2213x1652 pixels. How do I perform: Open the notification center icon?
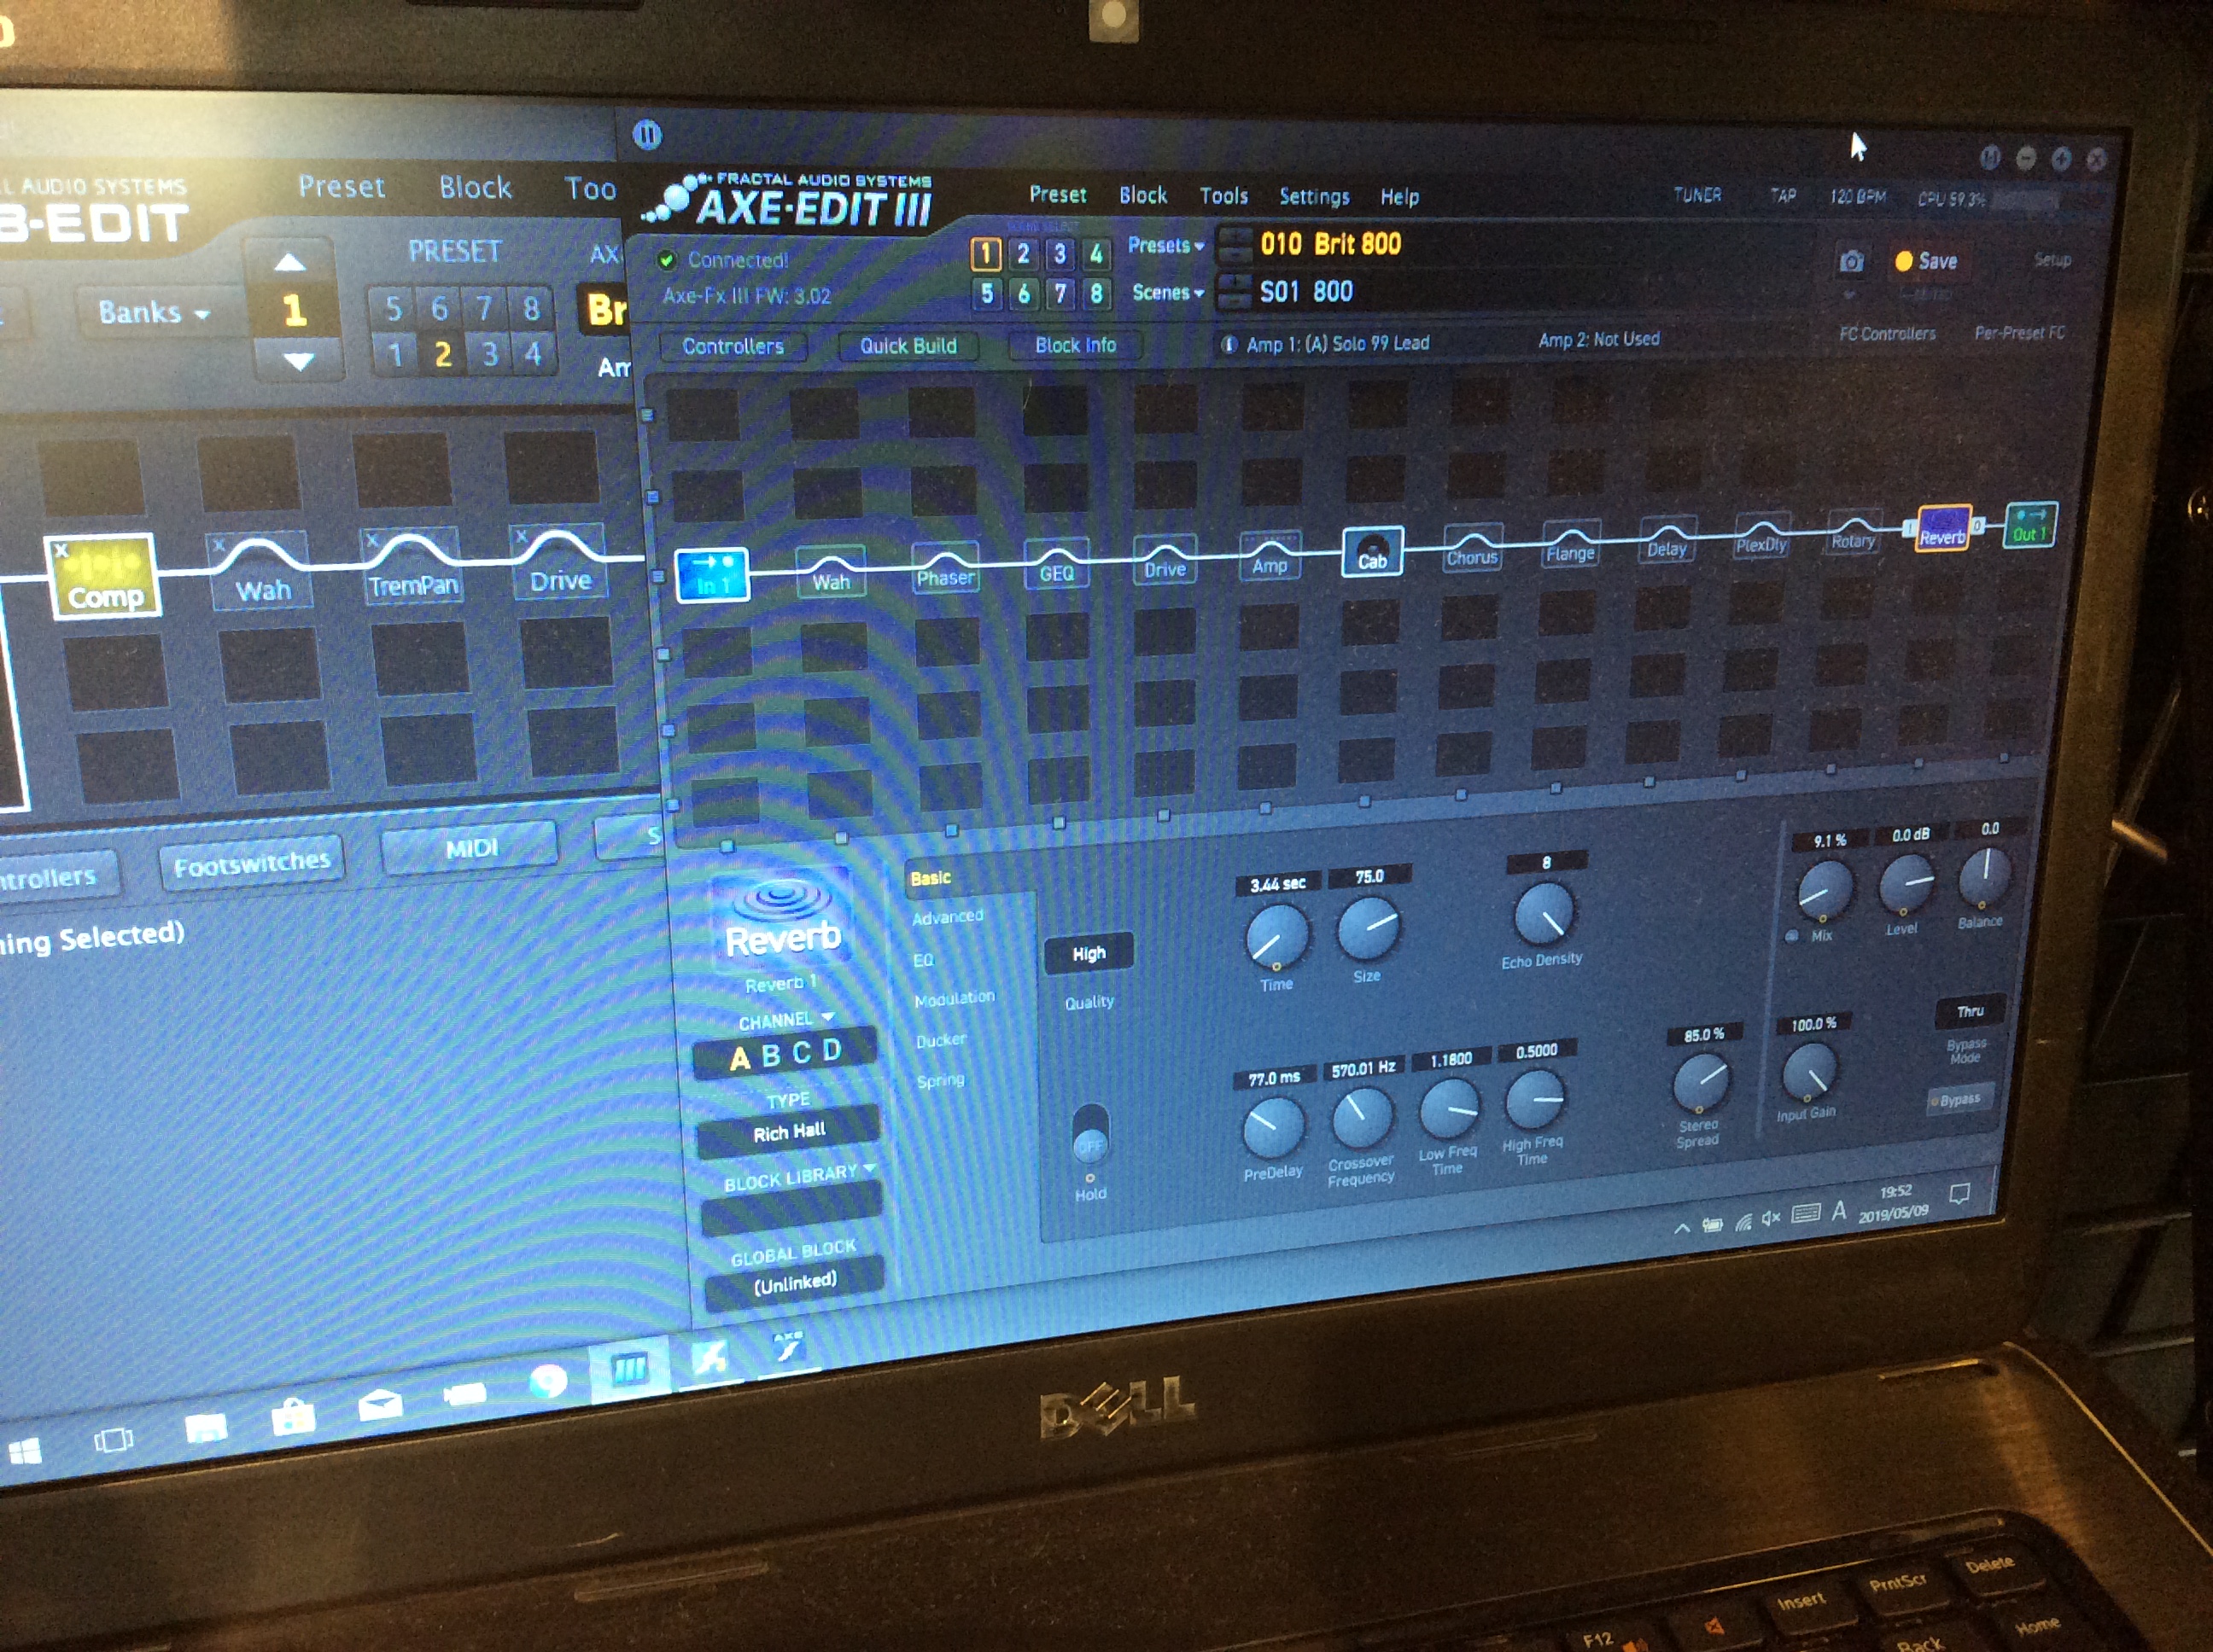[1959, 1194]
